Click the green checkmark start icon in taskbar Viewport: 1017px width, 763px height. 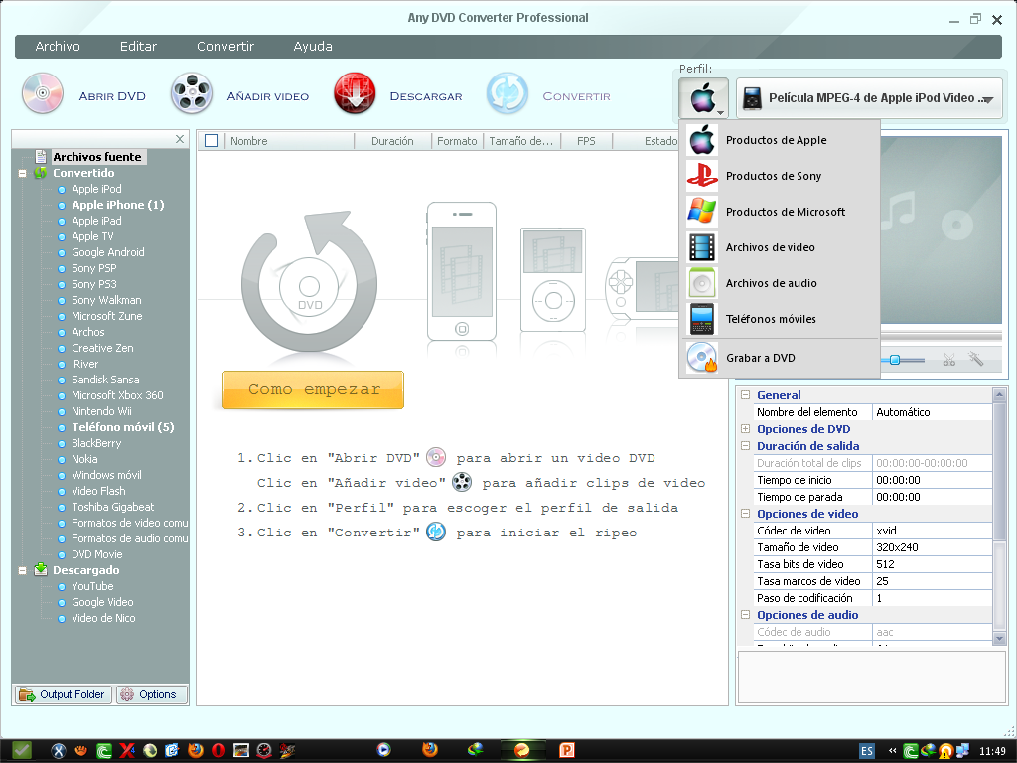point(22,751)
